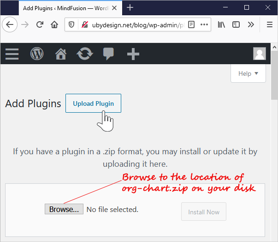Click the WordPress logo icon
The image size is (278, 242).
[37, 54]
